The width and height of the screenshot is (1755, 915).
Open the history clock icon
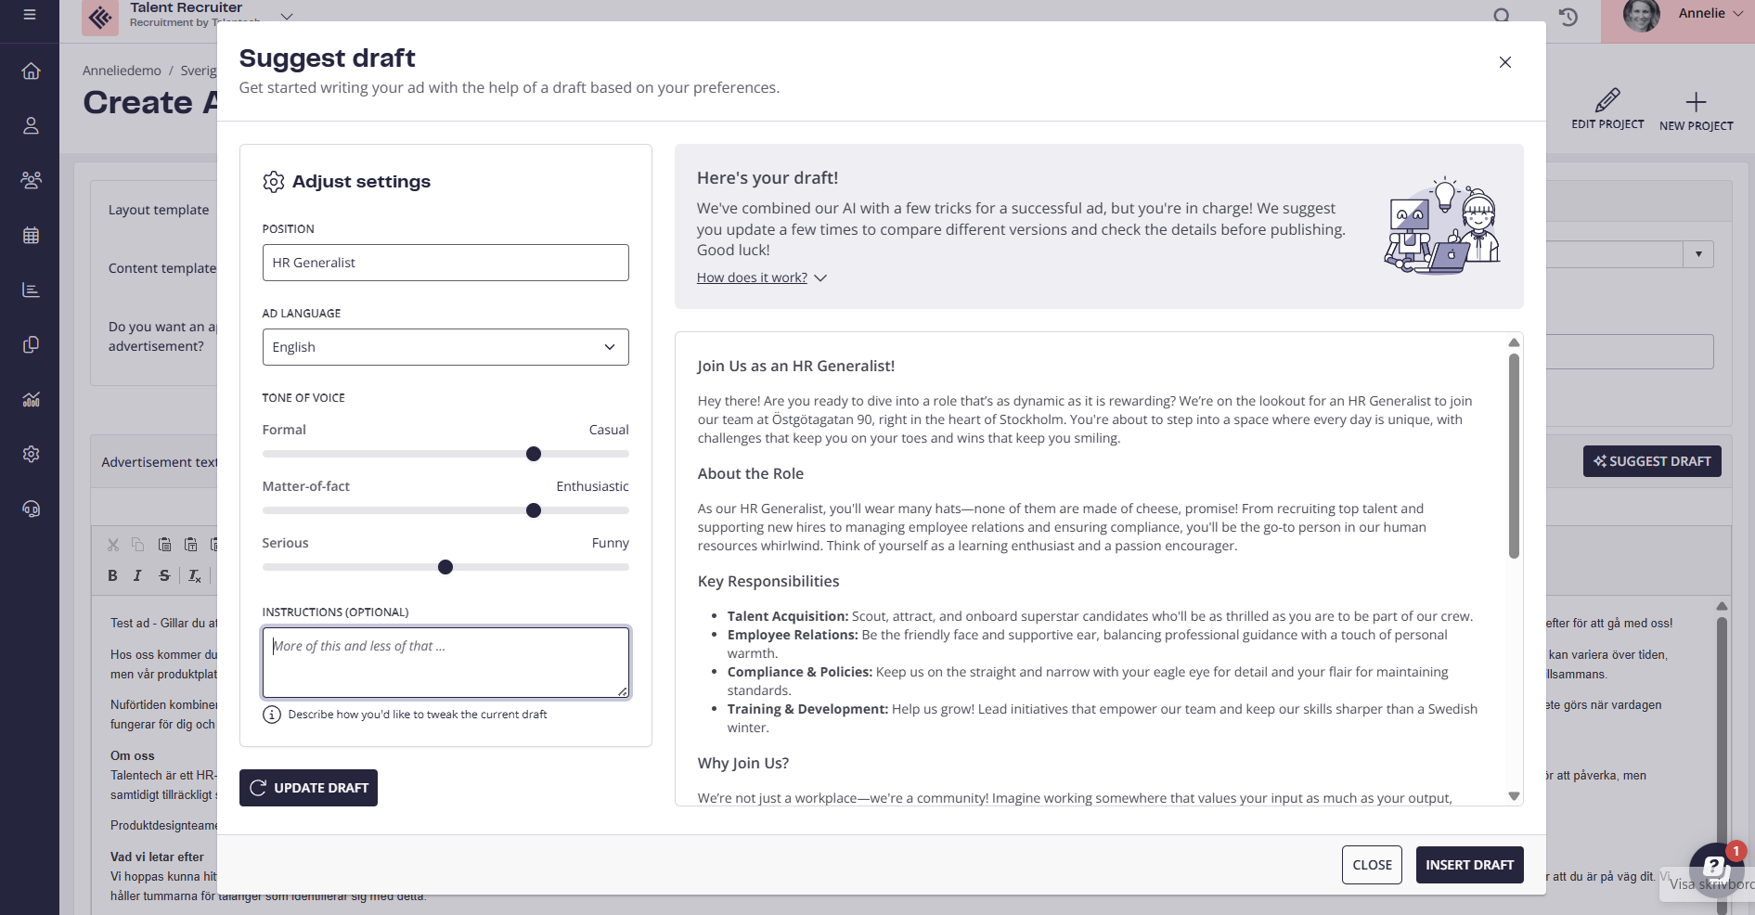[x=1568, y=17]
